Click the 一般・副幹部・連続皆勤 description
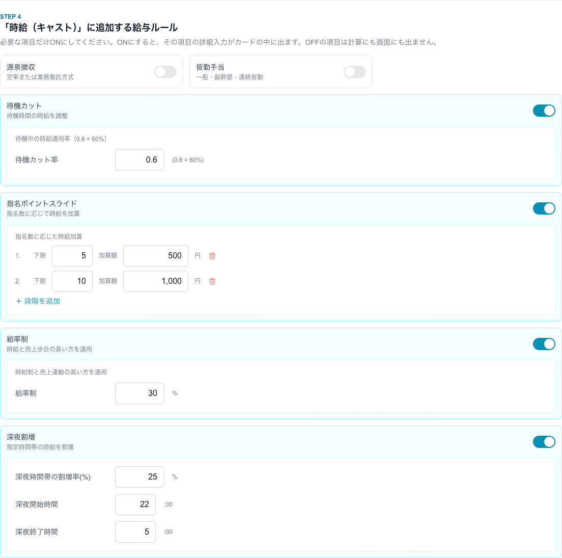 (230, 77)
